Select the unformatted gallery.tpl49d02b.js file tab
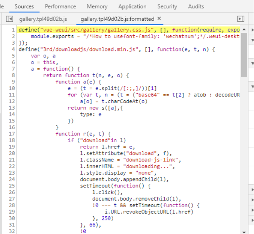 43,19
